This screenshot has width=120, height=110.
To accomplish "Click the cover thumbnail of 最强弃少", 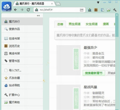I will click(x=68, y=60).
